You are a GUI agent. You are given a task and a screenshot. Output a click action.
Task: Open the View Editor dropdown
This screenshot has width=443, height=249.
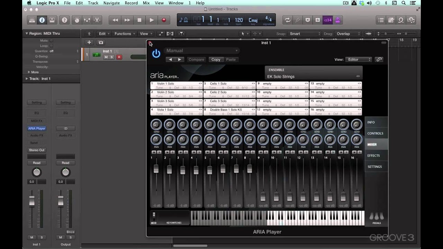358,59
